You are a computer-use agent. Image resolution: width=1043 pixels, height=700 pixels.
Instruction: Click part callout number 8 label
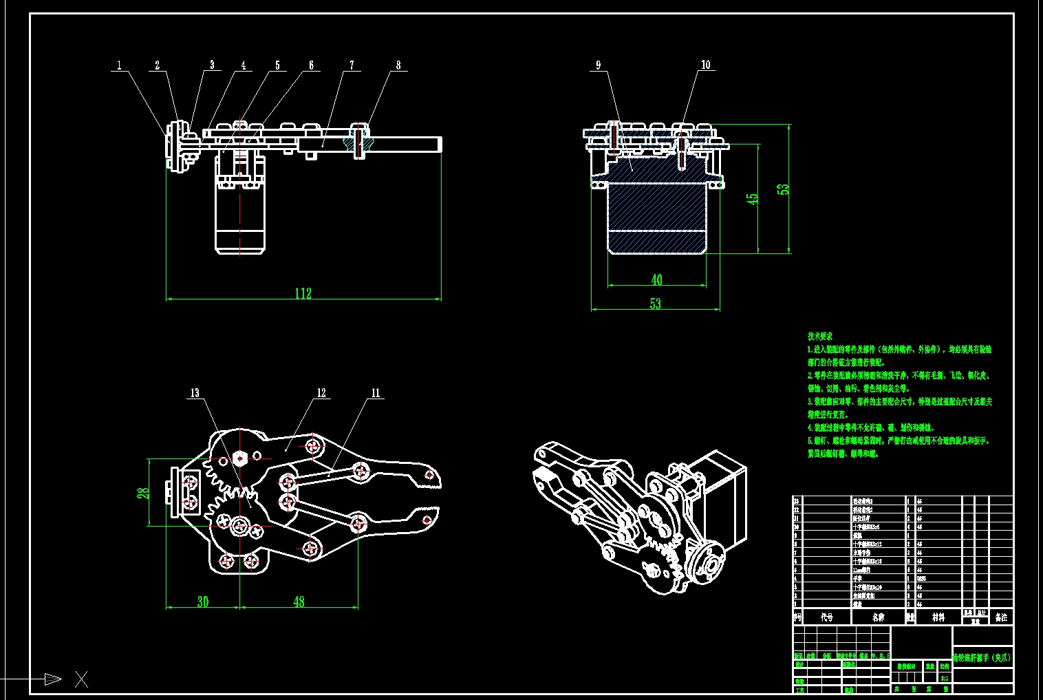pos(398,65)
